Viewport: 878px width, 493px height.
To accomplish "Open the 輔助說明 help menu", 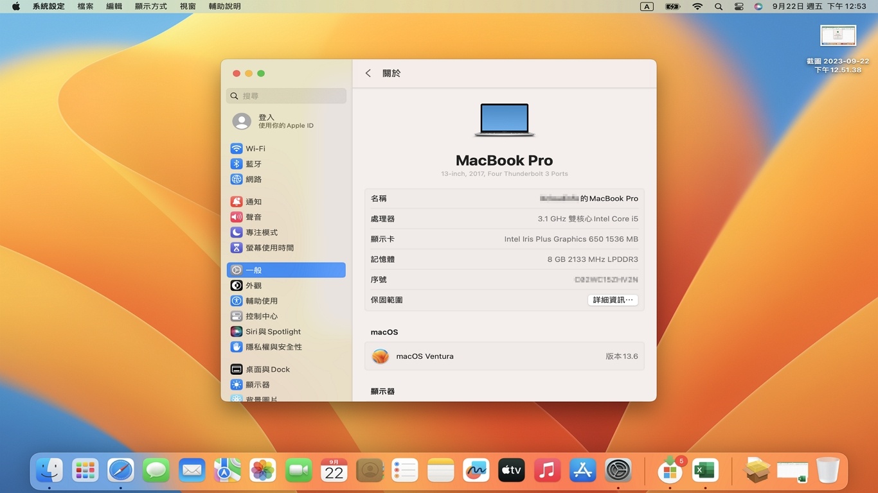I will [x=225, y=6].
